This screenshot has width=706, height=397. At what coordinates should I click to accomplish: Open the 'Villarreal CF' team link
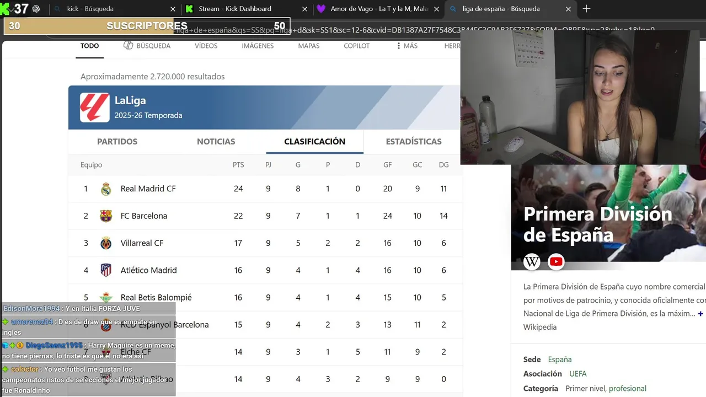pos(142,243)
